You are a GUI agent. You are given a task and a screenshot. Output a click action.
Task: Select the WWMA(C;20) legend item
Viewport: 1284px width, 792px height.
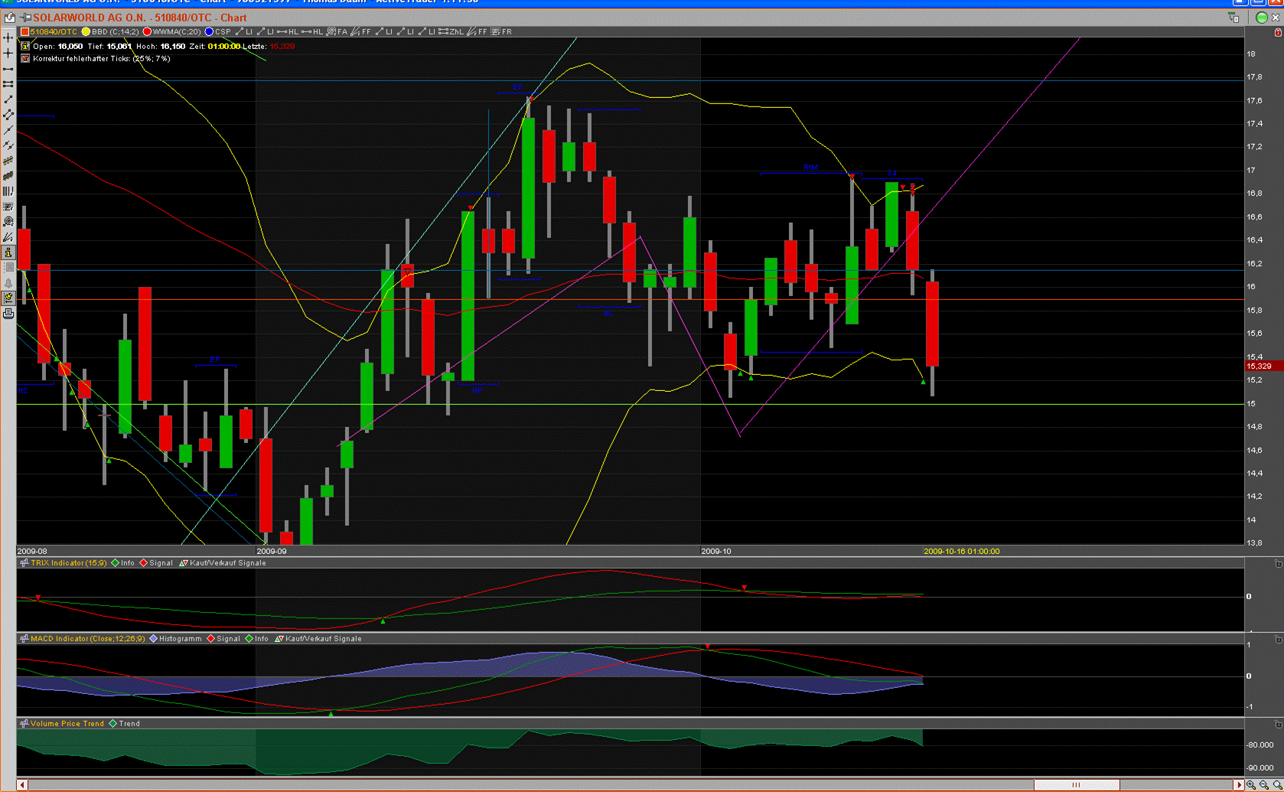(175, 32)
